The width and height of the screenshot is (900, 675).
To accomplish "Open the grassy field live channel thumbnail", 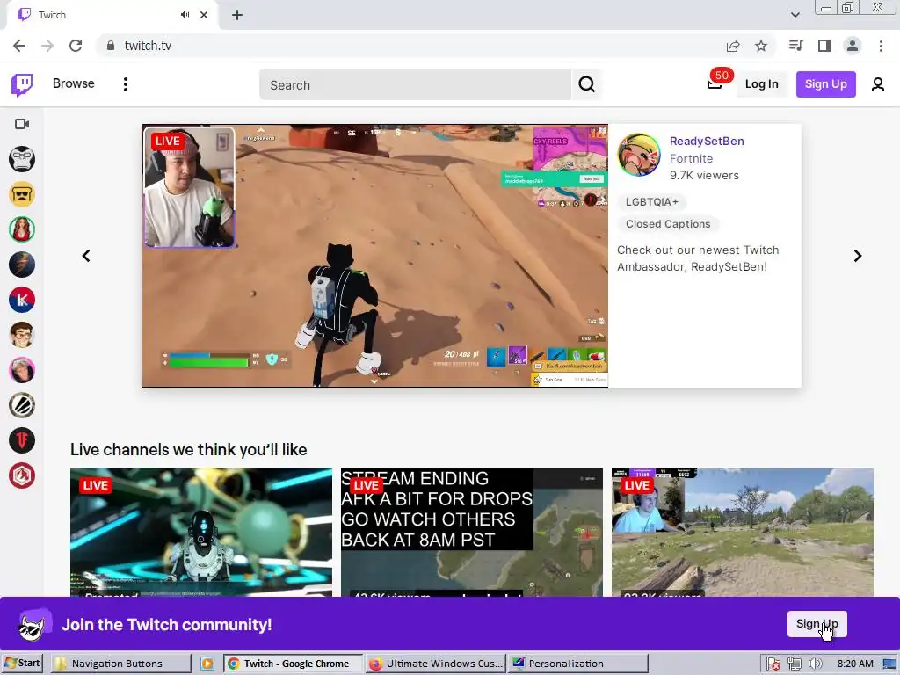I will (x=742, y=532).
